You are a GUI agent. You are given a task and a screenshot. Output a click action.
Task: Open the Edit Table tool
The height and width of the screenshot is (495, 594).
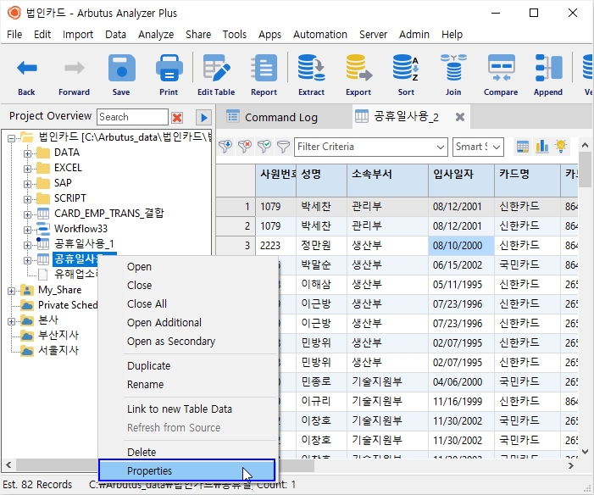[x=216, y=68]
